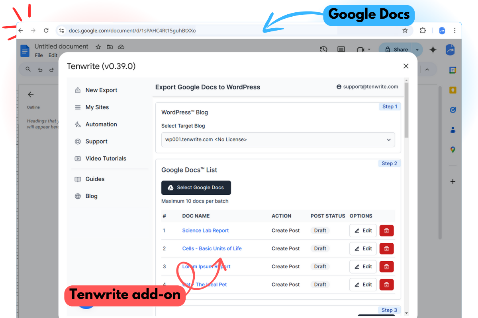Click the Untitled document title
The height and width of the screenshot is (318, 478).
[x=61, y=47]
